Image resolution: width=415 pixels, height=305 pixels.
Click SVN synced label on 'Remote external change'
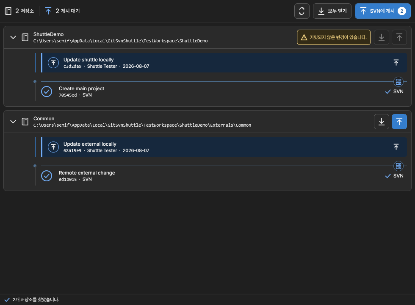coord(394,176)
